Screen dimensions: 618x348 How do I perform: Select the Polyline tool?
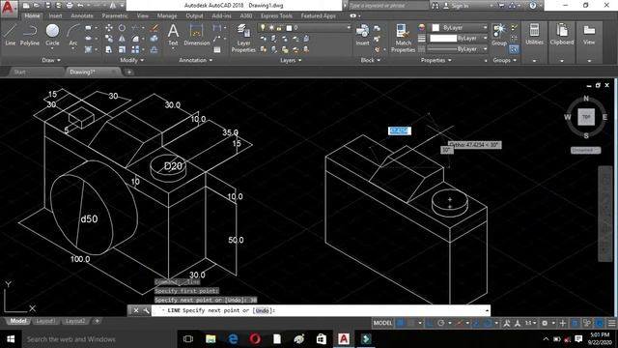pos(30,35)
